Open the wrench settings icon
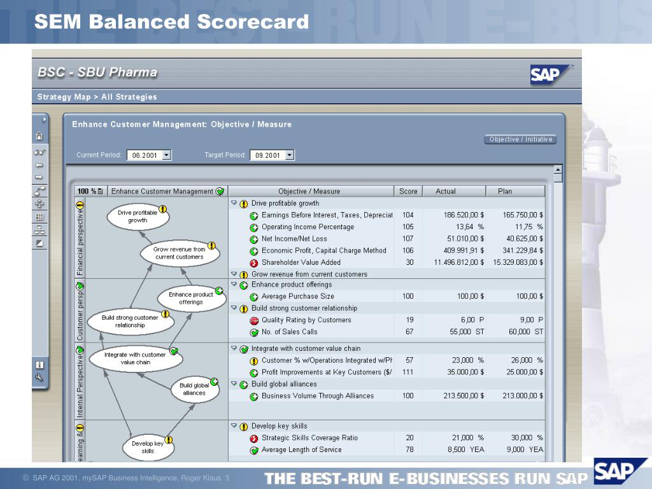652x489 pixels. (x=39, y=378)
